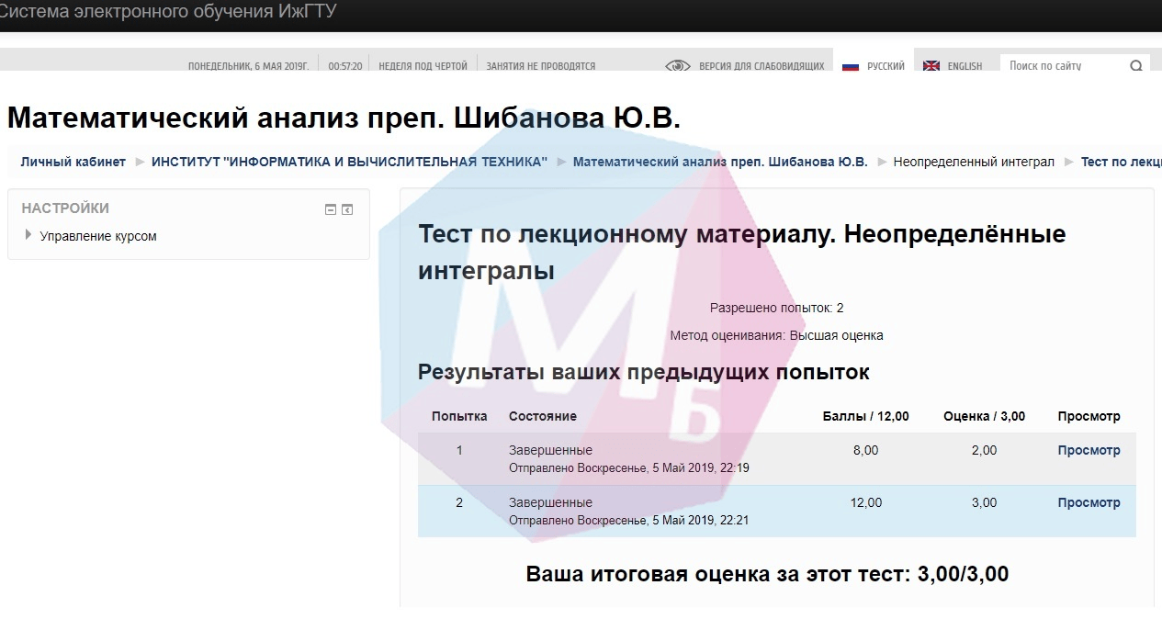Open the Институт Информатика и вычислительная техника breadcrumb

(x=349, y=162)
